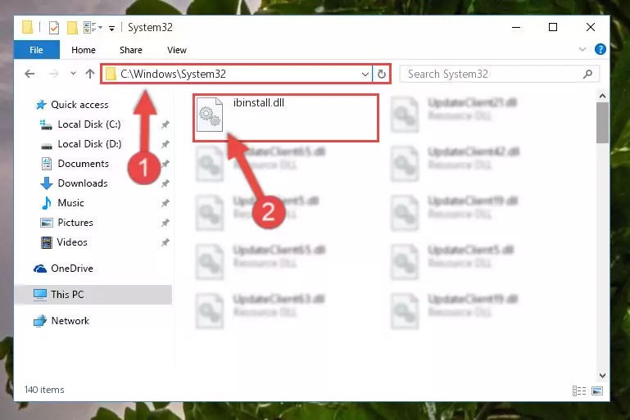Open the File ribbon tab
This screenshot has width=630, height=420.
tap(36, 50)
